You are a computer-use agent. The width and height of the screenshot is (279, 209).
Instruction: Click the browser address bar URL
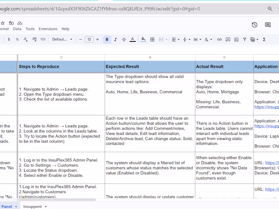point(100,9)
